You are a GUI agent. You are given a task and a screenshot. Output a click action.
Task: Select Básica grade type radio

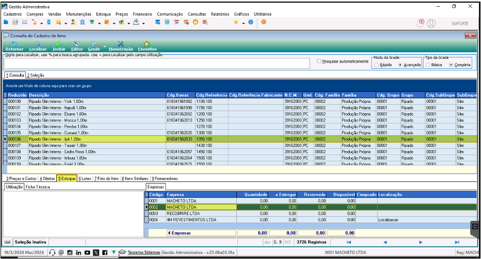tap(428, 65)
